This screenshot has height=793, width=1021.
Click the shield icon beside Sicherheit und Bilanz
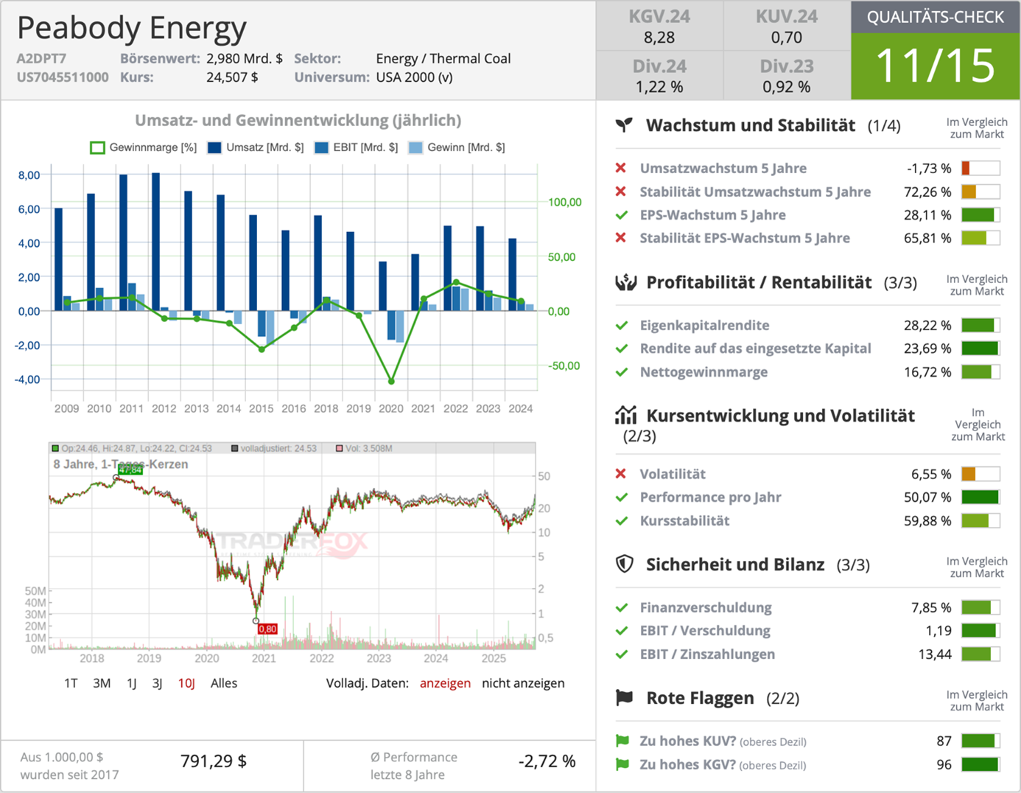625,564
